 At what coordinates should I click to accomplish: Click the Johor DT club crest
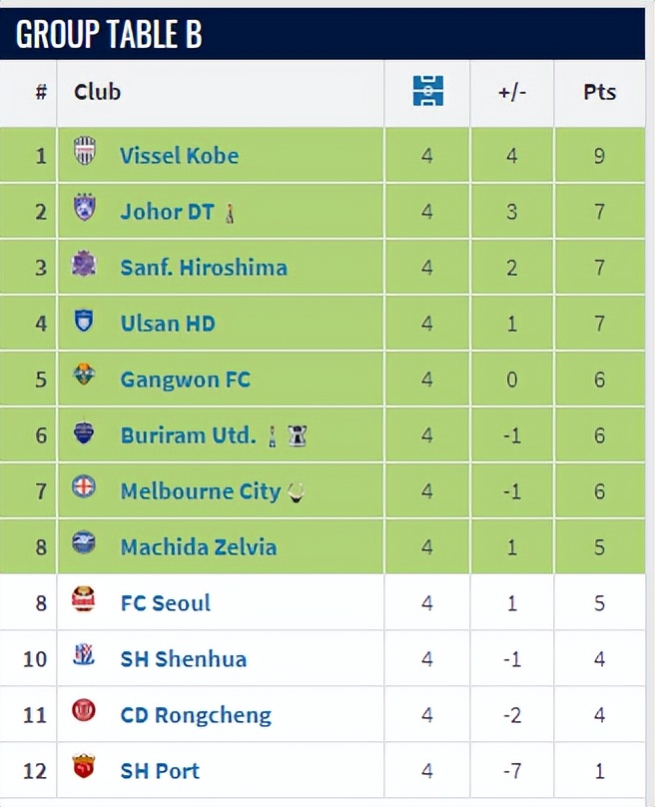coord(85,209)
